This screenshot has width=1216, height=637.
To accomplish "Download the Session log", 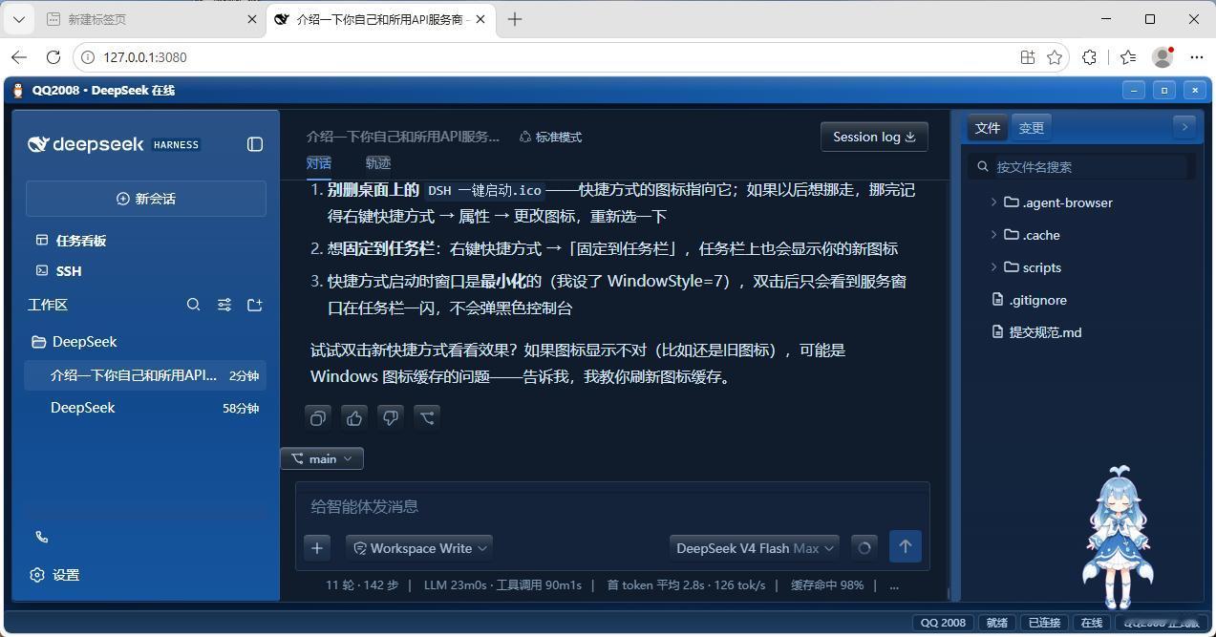I will (874, 137).
